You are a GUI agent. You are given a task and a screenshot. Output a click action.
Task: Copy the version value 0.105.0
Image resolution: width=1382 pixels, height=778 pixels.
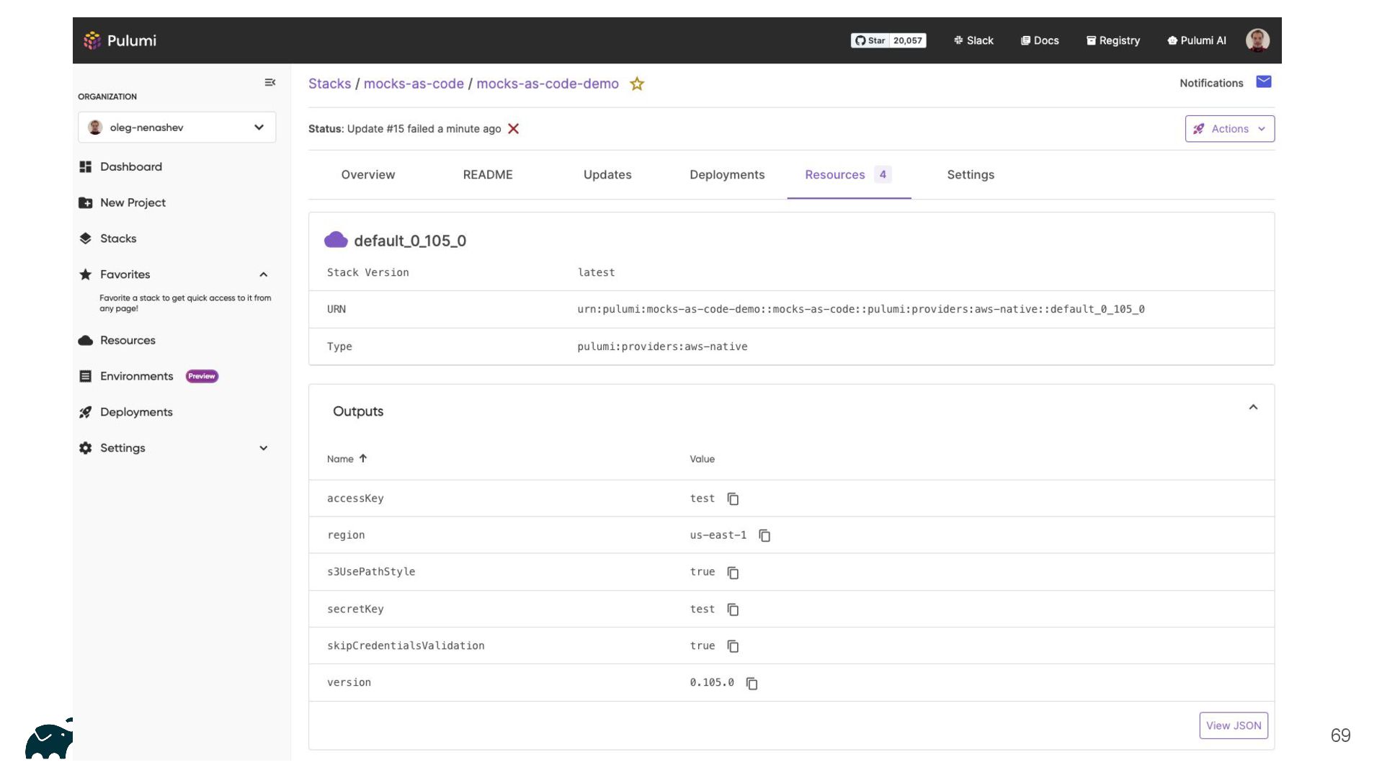point(752,683)
